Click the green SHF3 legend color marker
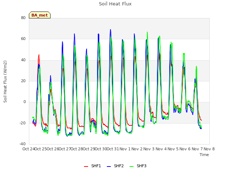The width and height of the screenshot is (231, 173). [131, 167]
